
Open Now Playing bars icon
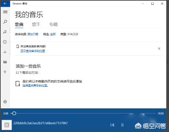(5, 52)
